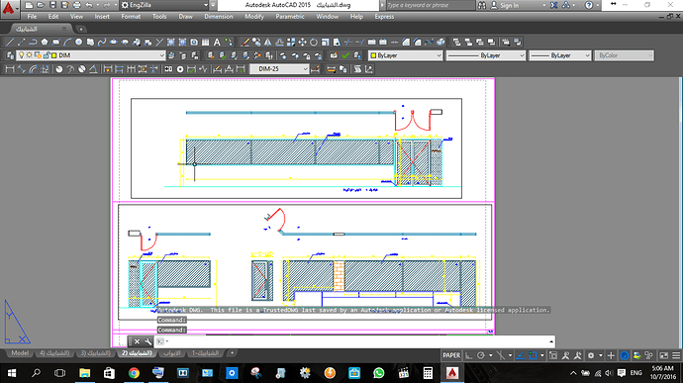Select the Polyline draw tool
683x383 pixels.
[x=33, y=43]
